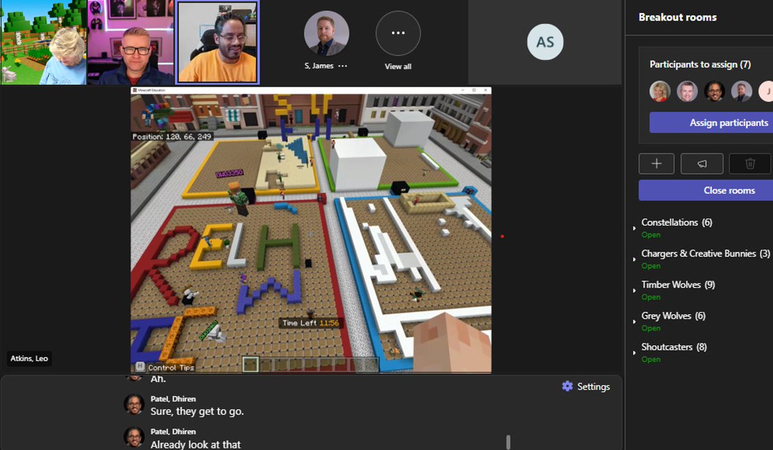Click Open status under Chargers & Creative Bunnies
The height and width of the screenshot is (450, 773).
(651, 266)
